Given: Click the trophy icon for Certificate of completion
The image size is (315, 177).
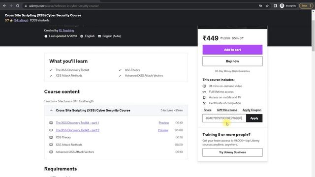Looking at the screenshot, I should click(x=204, y=103).
